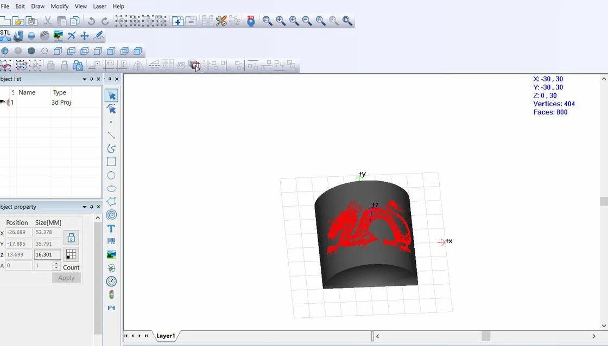Open the Help menu
Image resolution: width=608 pixels, height=346 pixels.
pyautogui.click(x=118, y=6)
